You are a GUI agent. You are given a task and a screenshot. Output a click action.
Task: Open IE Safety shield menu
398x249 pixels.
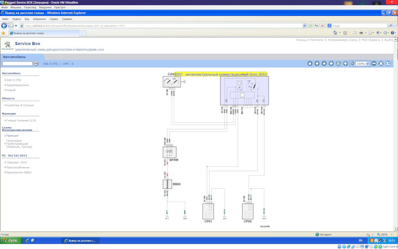[378, 33]
